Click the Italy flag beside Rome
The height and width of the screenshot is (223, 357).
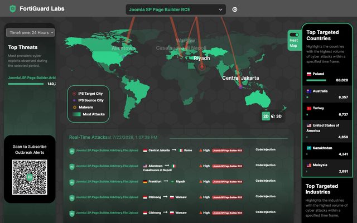point(181,151)
